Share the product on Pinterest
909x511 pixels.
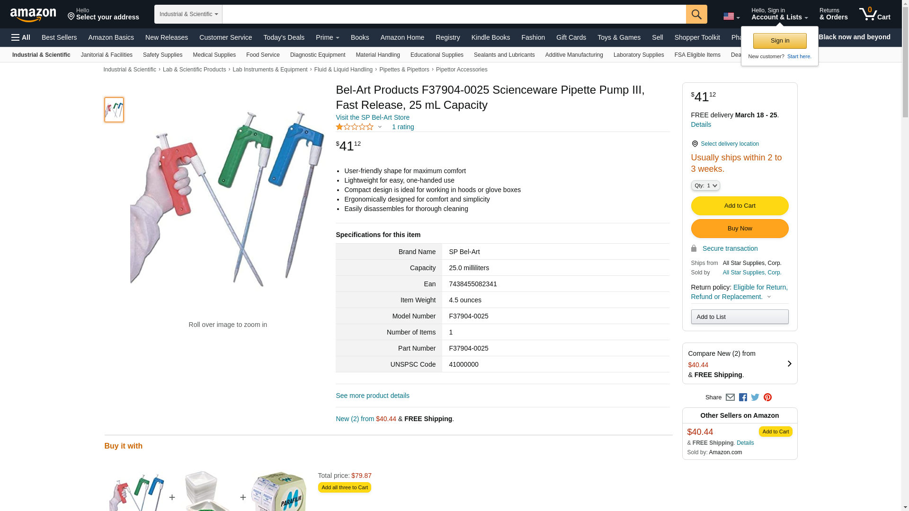coord(767,397)
